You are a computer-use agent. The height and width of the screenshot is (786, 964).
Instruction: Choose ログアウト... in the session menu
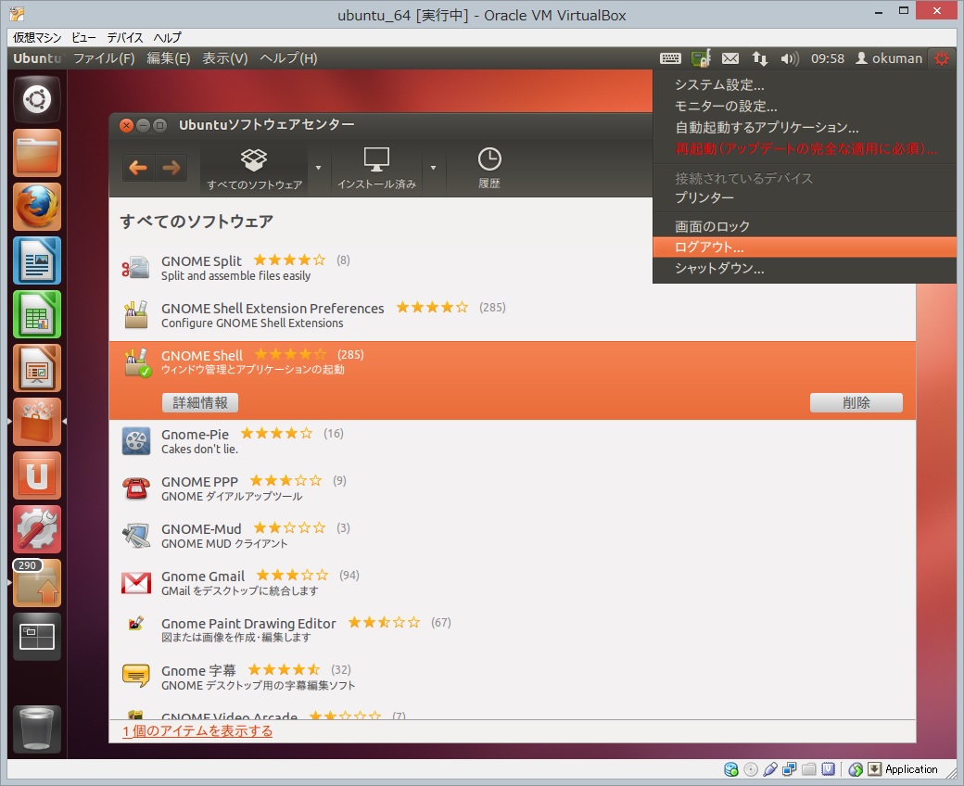805,247
